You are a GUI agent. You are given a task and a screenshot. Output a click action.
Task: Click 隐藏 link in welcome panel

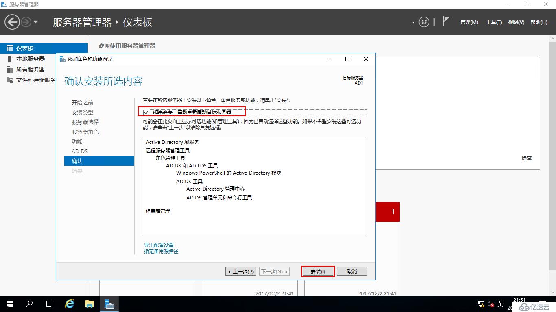(527, 158)
